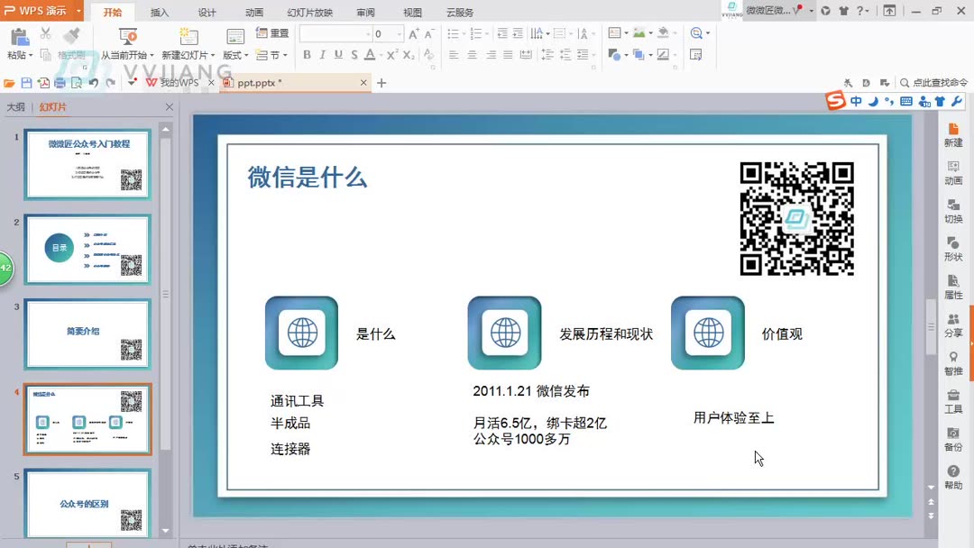Select slide 3 thumbnail in the slide panel

(x=87, y=333)
